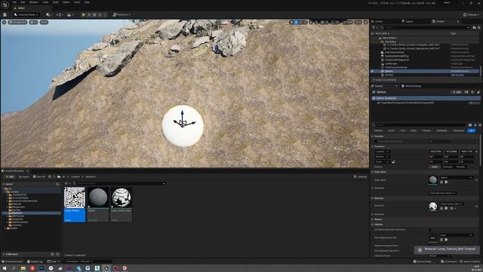Screen dimensions: 483x272
Task: Collapse the Transform section
Action: 373,147
